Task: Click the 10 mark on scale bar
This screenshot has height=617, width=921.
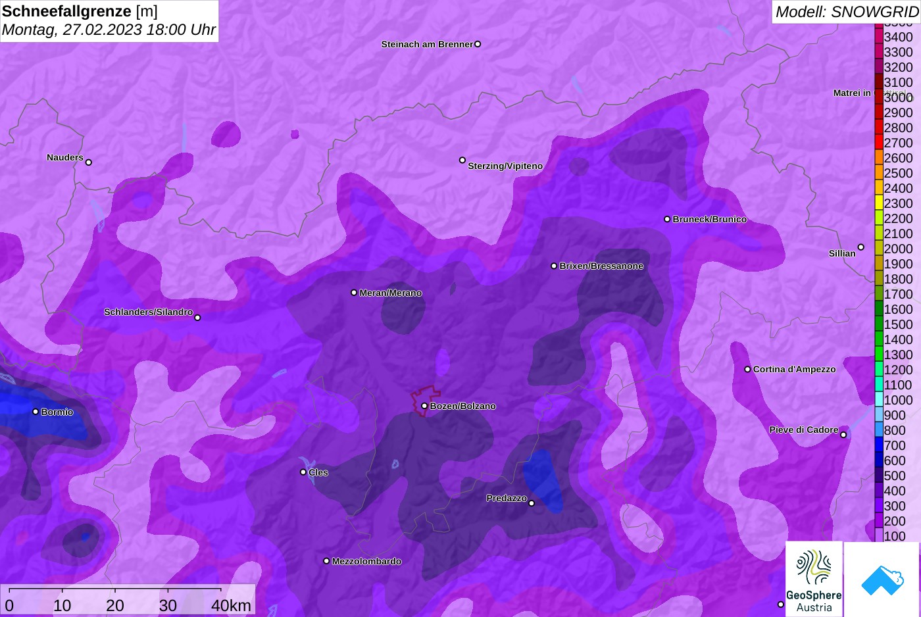Action: click(62, 605)
